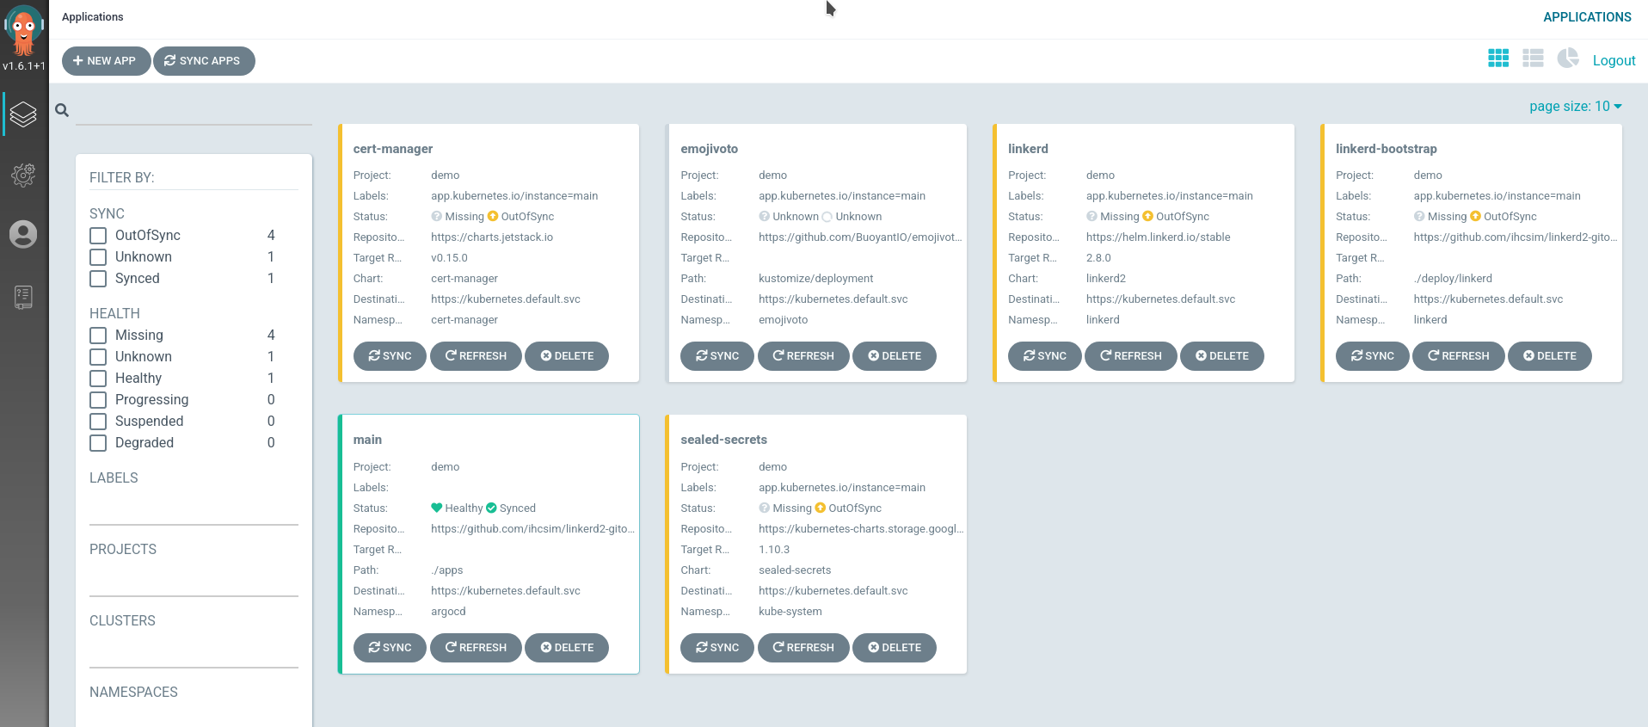
Task: Focus the application search field
Action: 194,111
